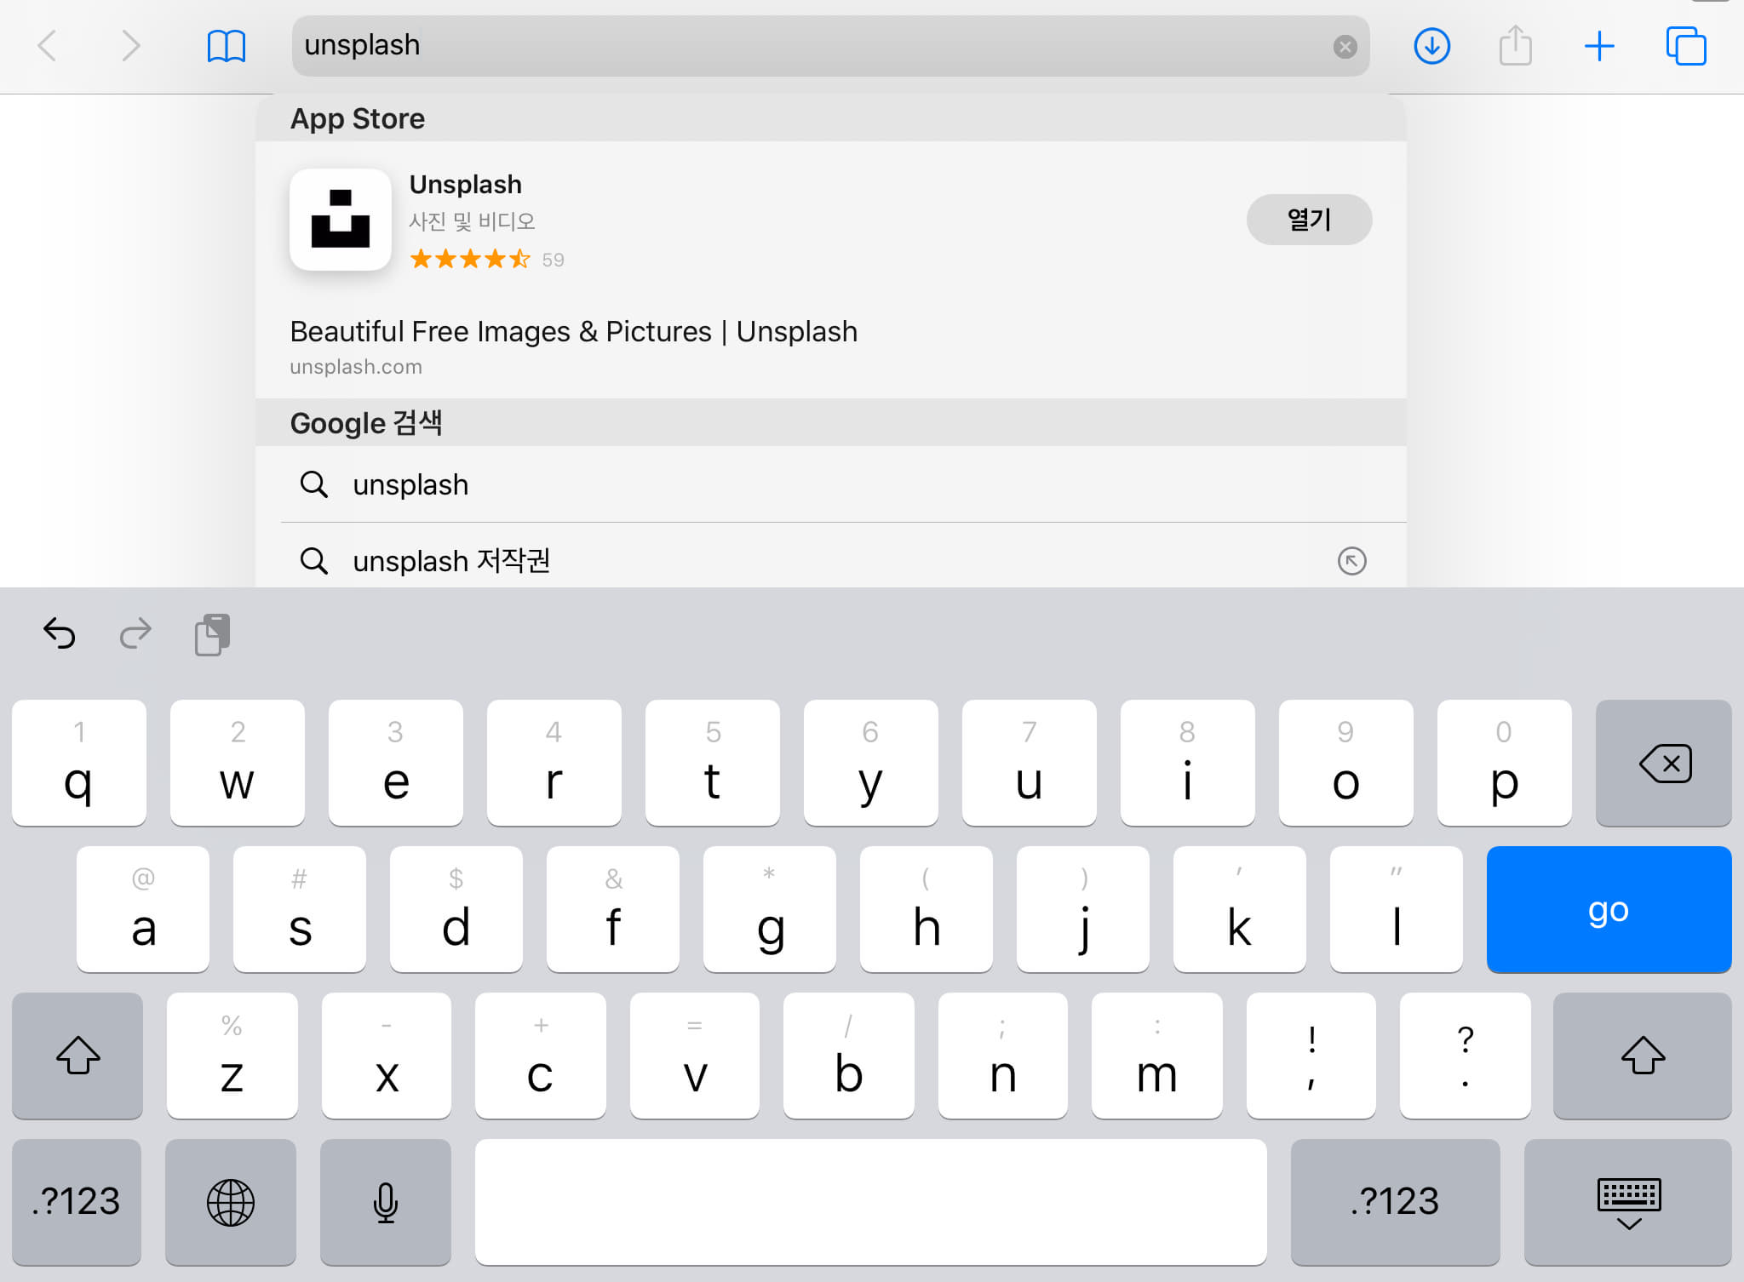The height and width of the screenshot is (1282, 1744).
Task: Clear the address bar text
Action: tap(1345, 46)
